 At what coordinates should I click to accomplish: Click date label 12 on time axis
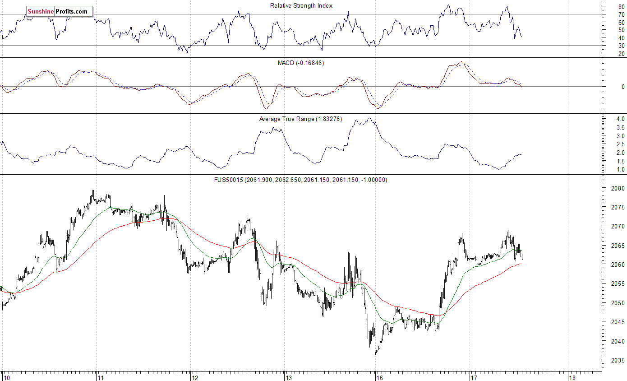pyautogui.click(x=195, y=377)
